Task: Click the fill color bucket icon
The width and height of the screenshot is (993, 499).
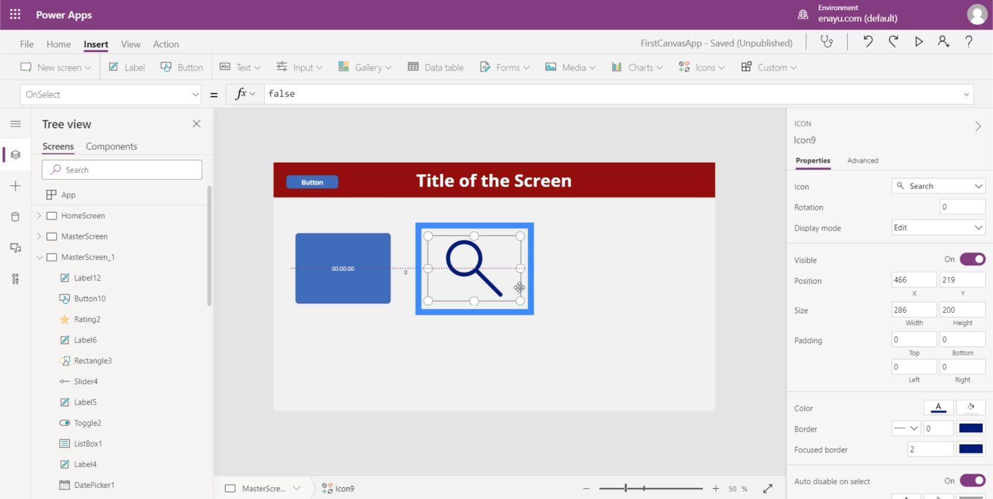Action: pos(971,407)
